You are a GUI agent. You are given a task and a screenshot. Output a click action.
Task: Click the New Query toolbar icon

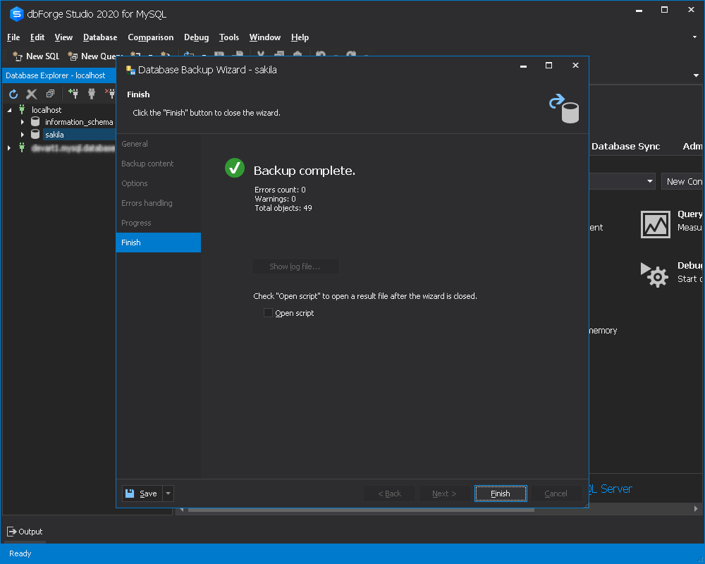tap(73, 56)
